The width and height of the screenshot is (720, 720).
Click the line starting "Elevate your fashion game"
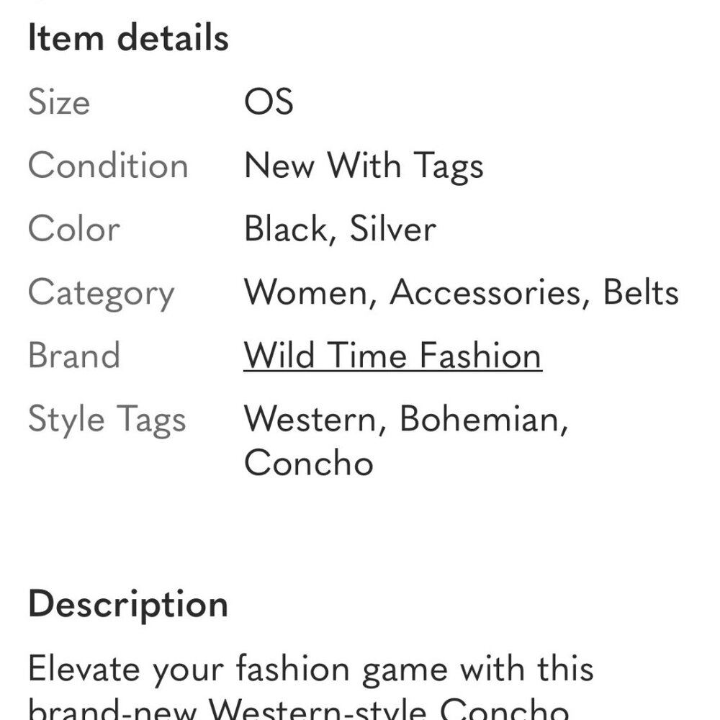[310, 668]
